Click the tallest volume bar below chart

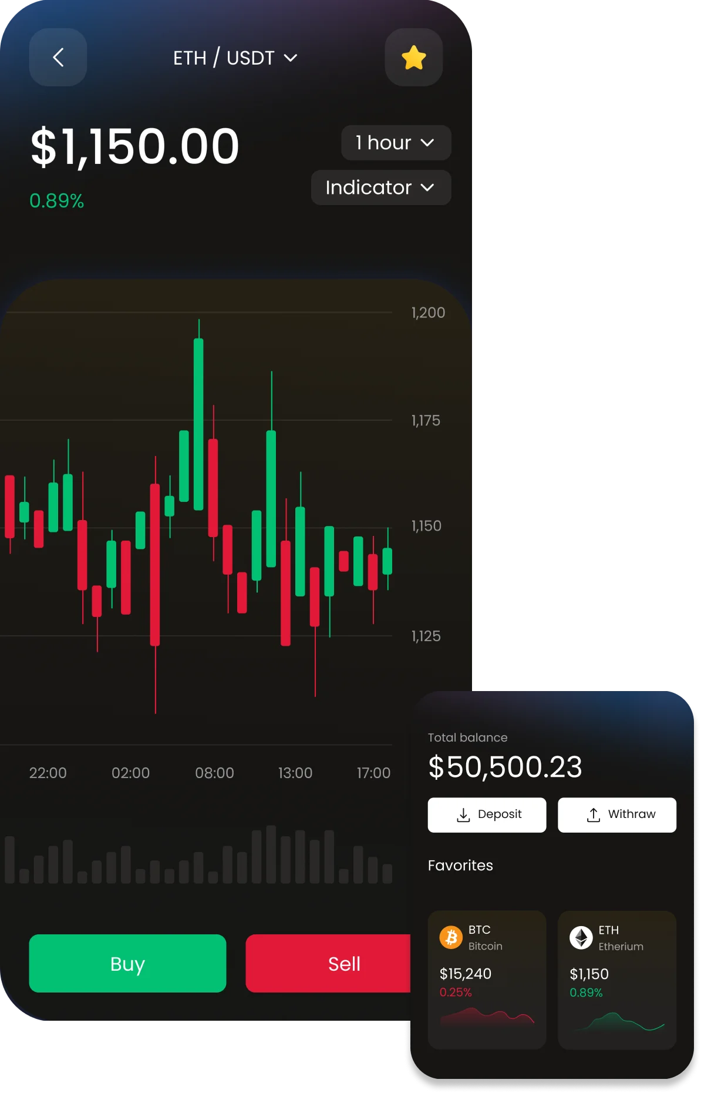[x=271, y=854]
